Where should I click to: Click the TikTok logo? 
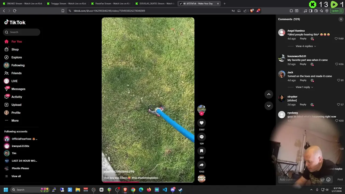pos(15,22)
